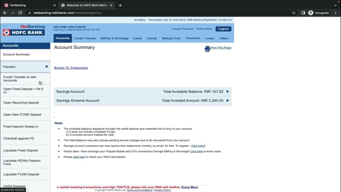Click the Accounts sidebar header
341x192 pixels.
click(x=25, y=46)
